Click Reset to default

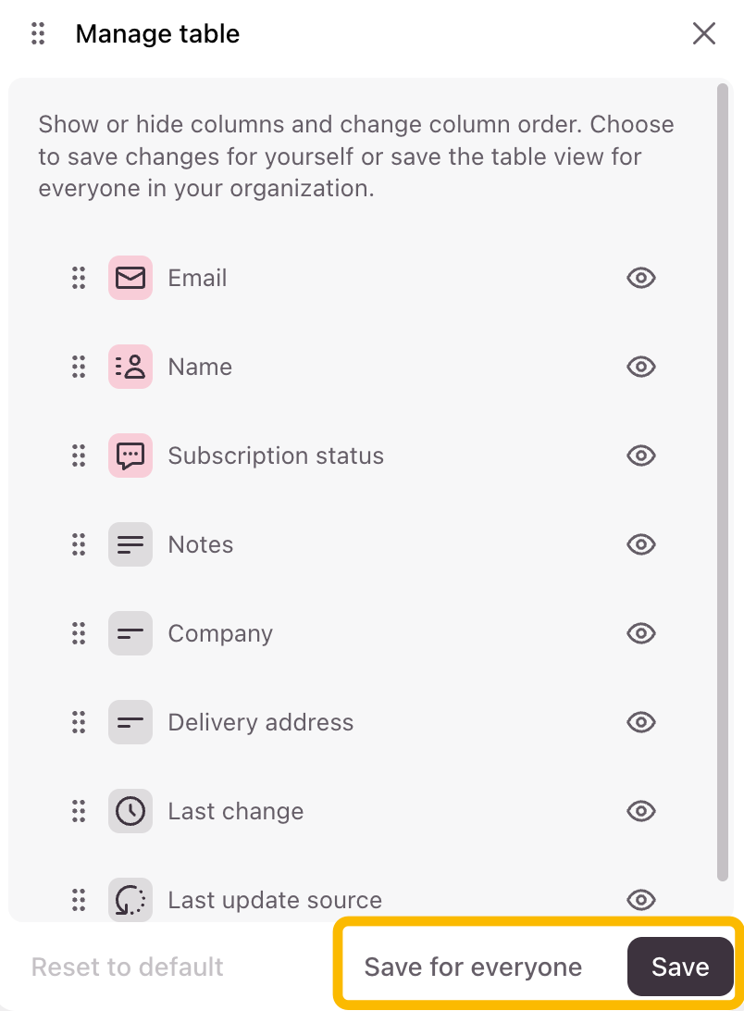(128, 967)
